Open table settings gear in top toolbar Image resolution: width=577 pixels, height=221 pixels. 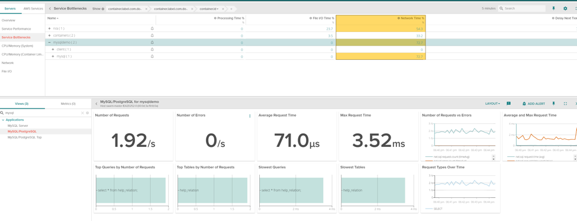point(565,8)
